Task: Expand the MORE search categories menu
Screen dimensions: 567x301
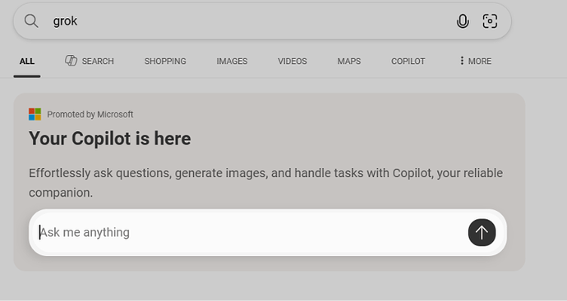Action: (x=475, y=61)
